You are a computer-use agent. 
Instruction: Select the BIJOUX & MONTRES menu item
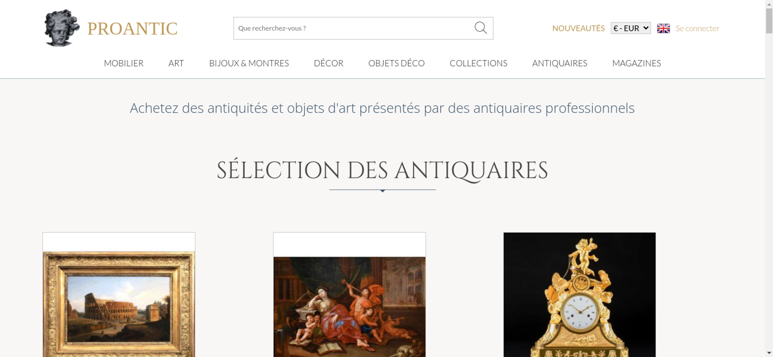(249, 63)
